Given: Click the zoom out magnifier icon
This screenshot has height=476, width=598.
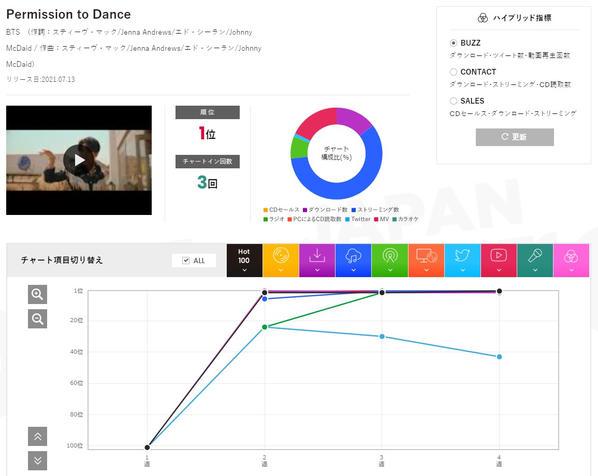Looking at the screenshot, I should [x=37, y=319].
